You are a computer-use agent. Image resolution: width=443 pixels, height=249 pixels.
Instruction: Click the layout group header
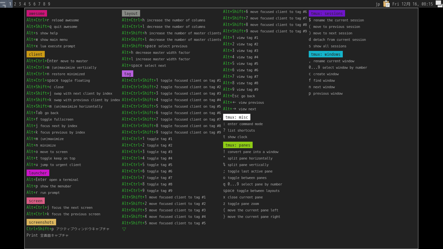(x=131, y=13)
